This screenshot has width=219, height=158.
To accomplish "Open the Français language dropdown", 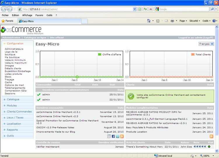I will coord(206,44).
